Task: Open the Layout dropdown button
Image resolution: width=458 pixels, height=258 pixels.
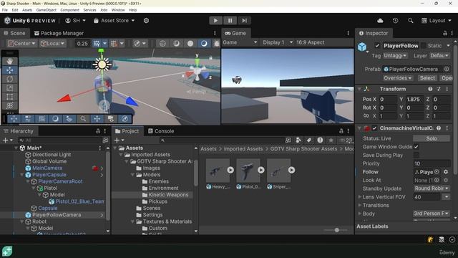Action: pos(437,21)
